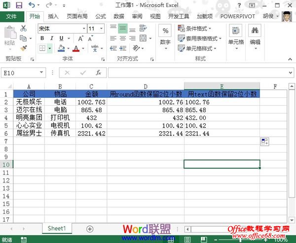Click merge and center icon
The image size is (296, 243).
[143, 38]
